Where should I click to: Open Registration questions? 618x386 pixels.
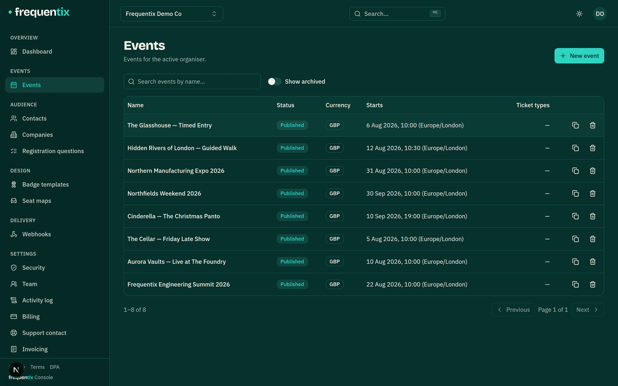click(x=55, y=151)
